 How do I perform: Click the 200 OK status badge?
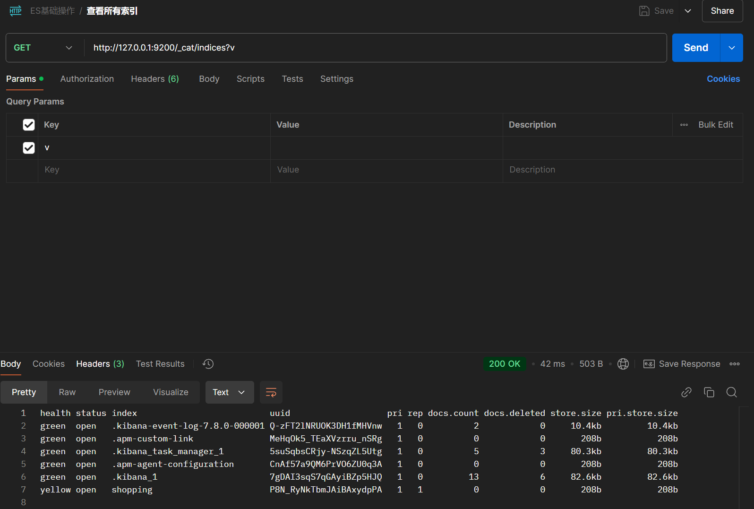point(504,364)
